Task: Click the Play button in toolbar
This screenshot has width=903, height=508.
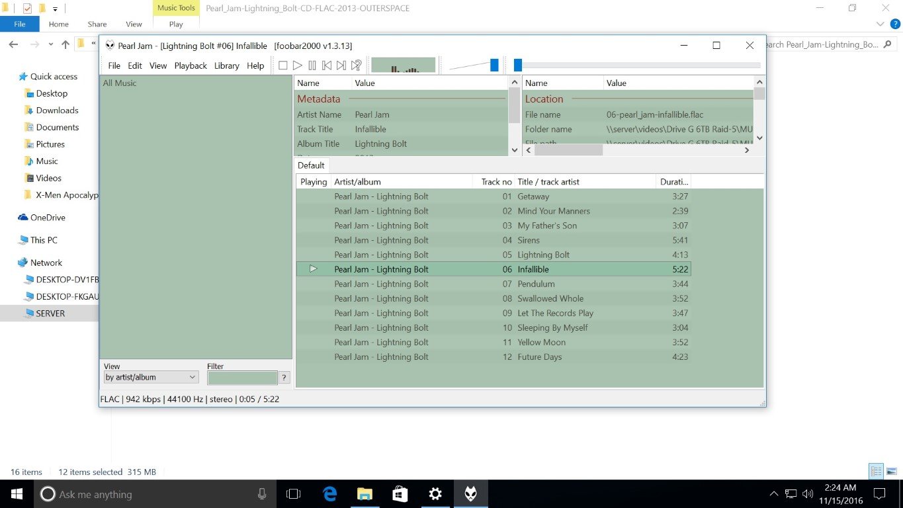Action: click(x=298, y=65)
